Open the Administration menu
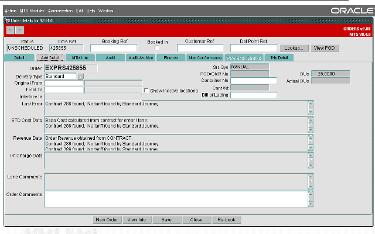The width and height of the screenshot is (375, 234). tap(60, 11)
